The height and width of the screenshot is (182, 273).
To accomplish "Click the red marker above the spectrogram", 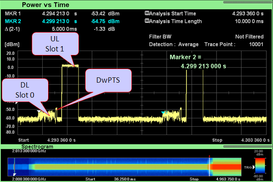I will pyautogui.click(x=209, y=157).
